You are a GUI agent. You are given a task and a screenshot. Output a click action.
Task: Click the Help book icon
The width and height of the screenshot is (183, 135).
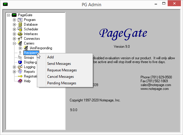tap(20, 81)
